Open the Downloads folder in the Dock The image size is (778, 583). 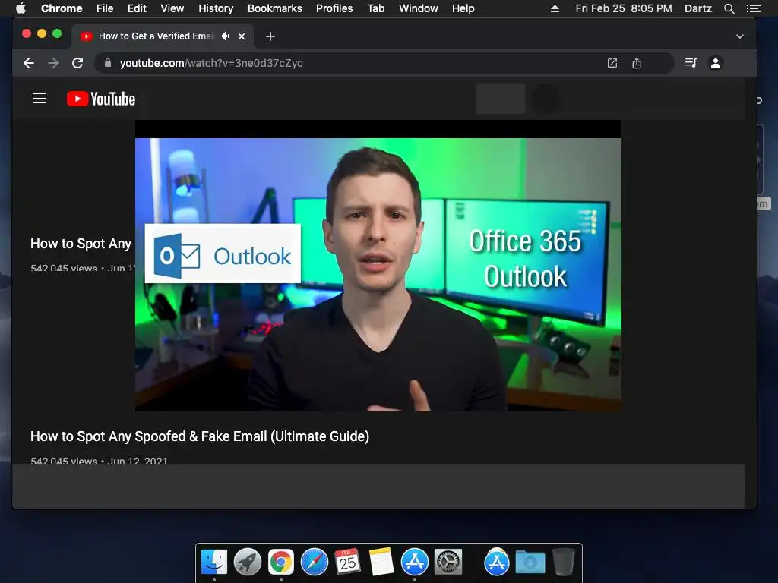click(x=530, y=563)
